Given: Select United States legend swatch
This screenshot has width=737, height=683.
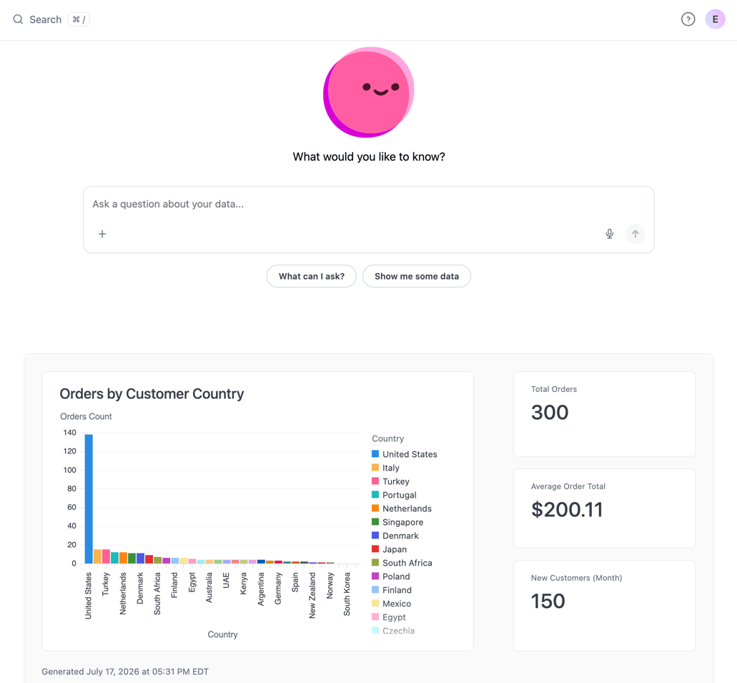Looking at the screenshot, I should pyautogui.click(x=375, y=454).
